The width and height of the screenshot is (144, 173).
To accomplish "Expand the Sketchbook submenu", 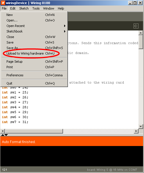I will coord(34,31).
